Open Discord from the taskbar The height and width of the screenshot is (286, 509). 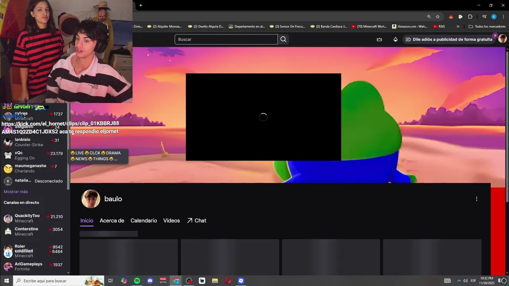pyautogui.click(x=150, y=281)
